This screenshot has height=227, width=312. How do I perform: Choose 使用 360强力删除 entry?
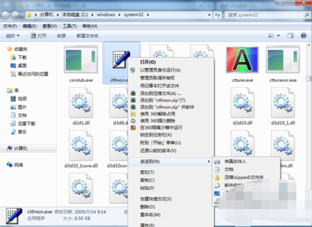pyautogui.click(x=171, y=121)
